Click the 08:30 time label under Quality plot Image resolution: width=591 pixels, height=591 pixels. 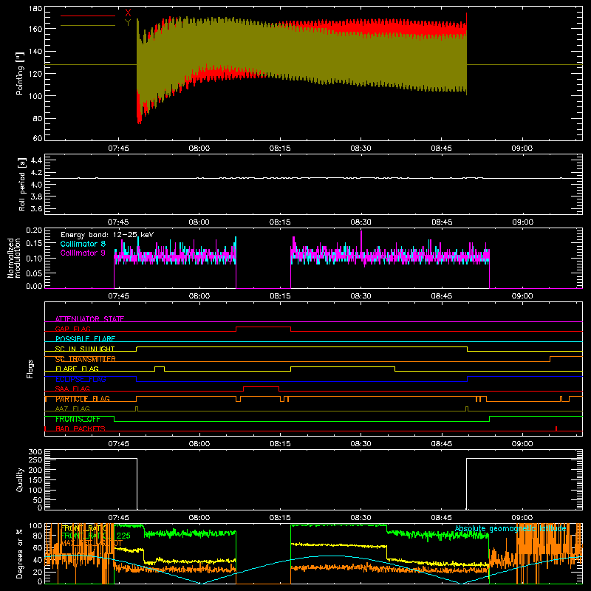[361, 518]
